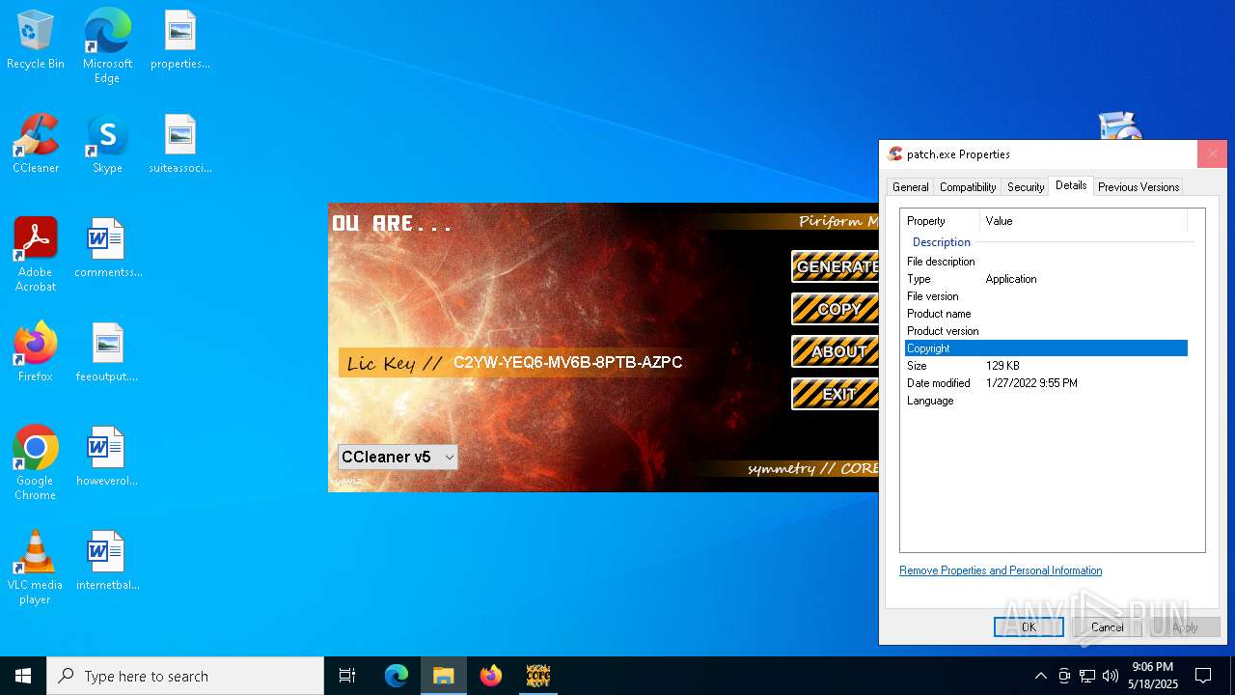1235x695 pixels.
Task: Click the clock showing 9:06 PM
Action: click(1153, 676)
